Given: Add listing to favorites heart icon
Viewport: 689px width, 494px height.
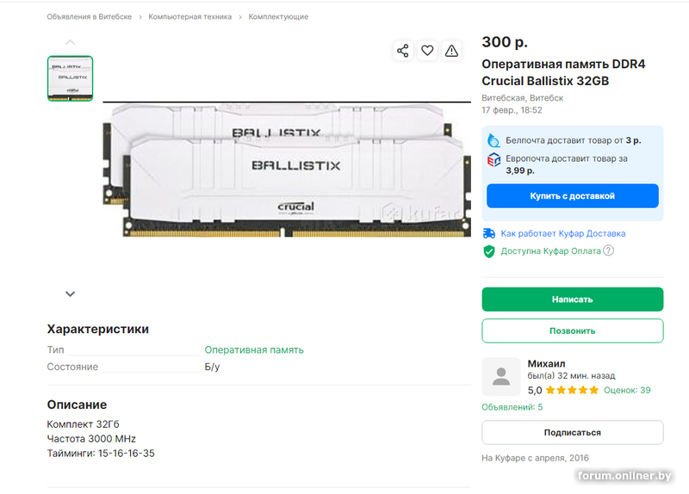Looking at the screenshot, I should (427, 51).
